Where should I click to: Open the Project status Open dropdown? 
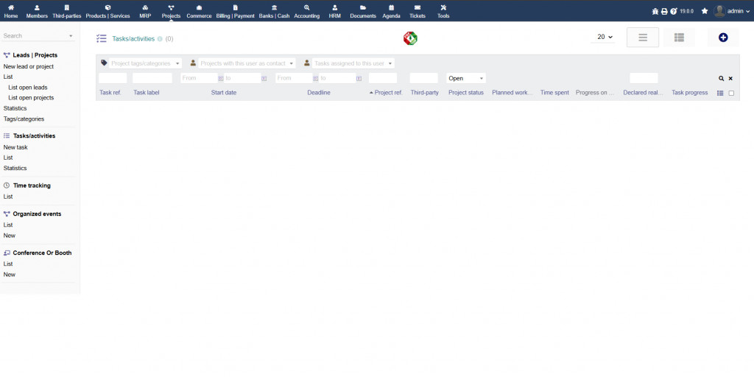466,78
